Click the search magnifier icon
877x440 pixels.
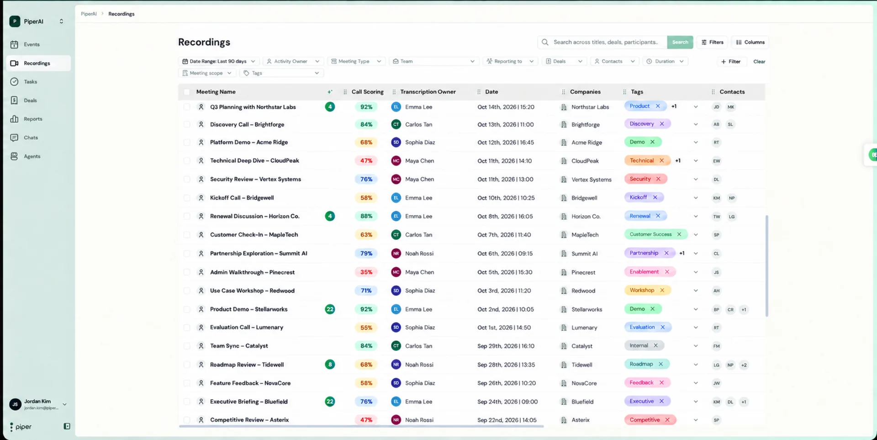pyautogui.click(x=545, y=42)
